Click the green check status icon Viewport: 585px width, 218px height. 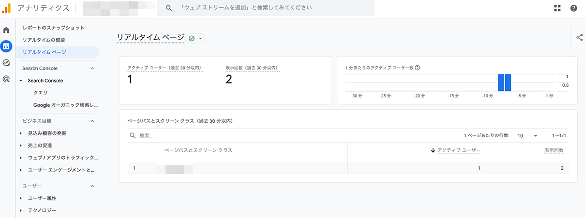192,38
